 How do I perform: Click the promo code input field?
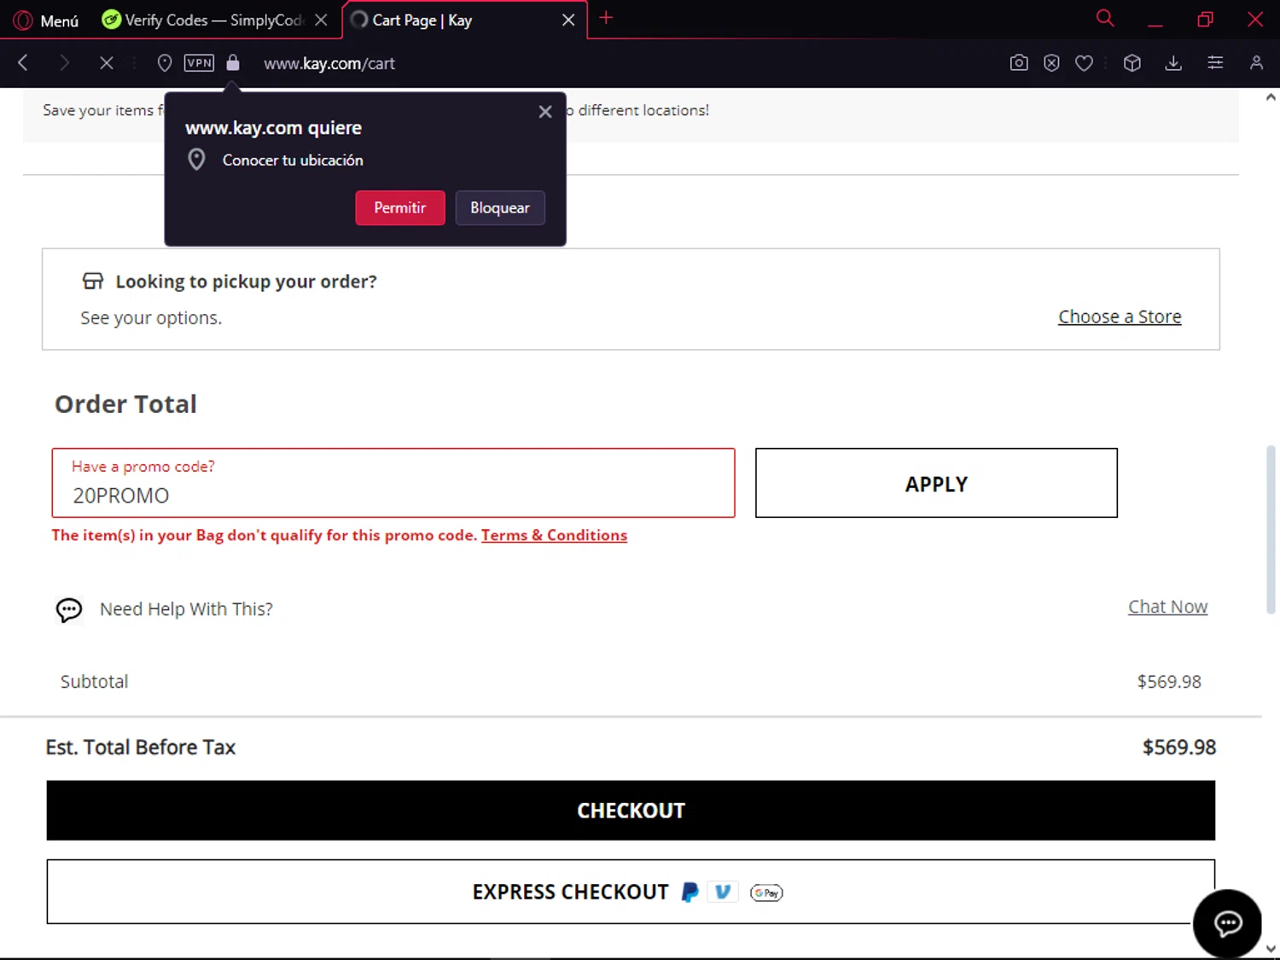click(393, 483)
